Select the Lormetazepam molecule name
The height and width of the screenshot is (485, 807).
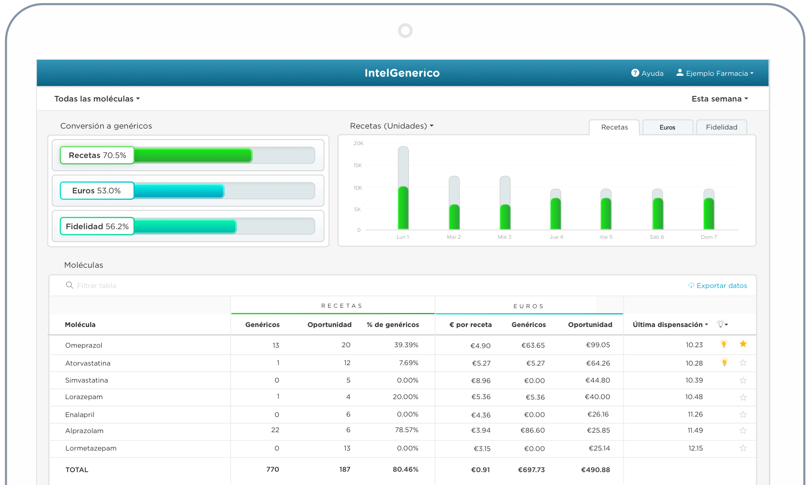pyautogui.click(x=91, y=448)
